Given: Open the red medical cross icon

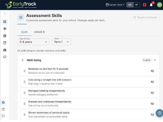Looking at the screenshot, I should click(145, 5).
